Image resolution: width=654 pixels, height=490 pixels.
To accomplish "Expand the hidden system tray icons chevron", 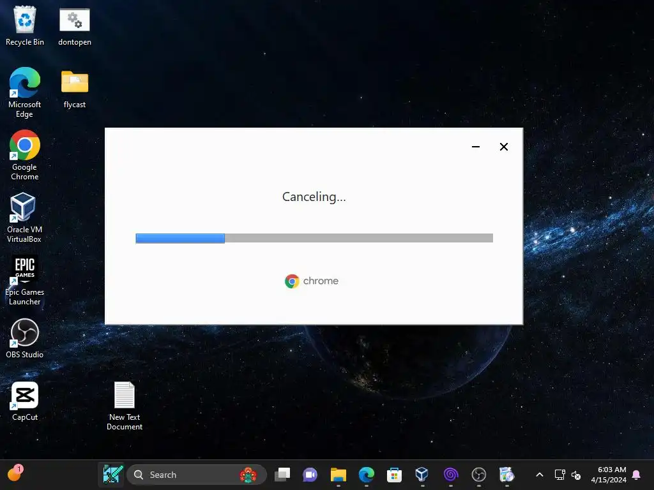I will (x=539, y=475).
